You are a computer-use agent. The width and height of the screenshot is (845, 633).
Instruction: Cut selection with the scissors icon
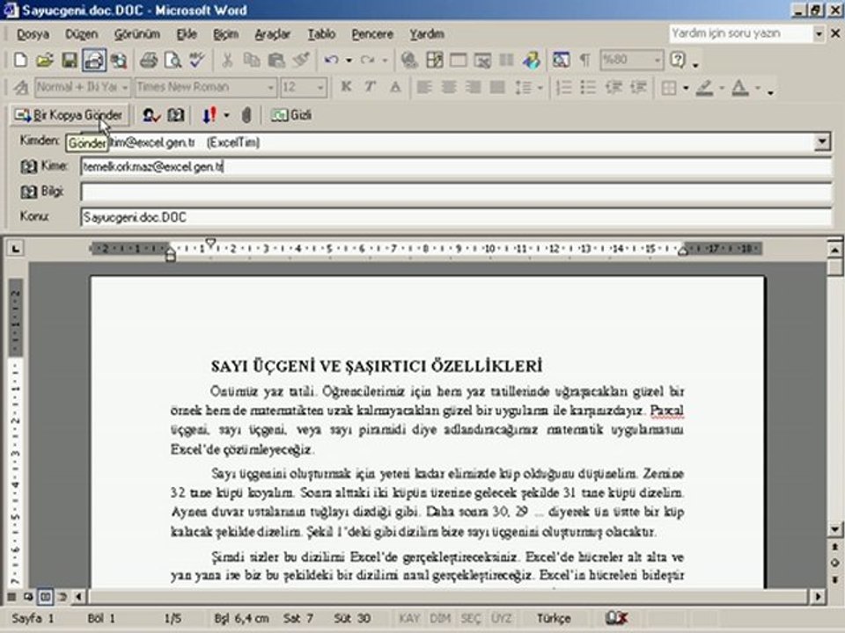227,60
